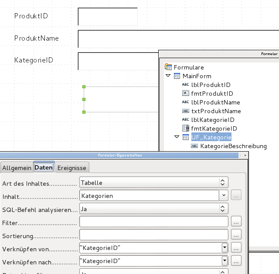Select the fmtProduktID tree entry
Viewport: 279px width, 274px height.
[x=212, y=94]
